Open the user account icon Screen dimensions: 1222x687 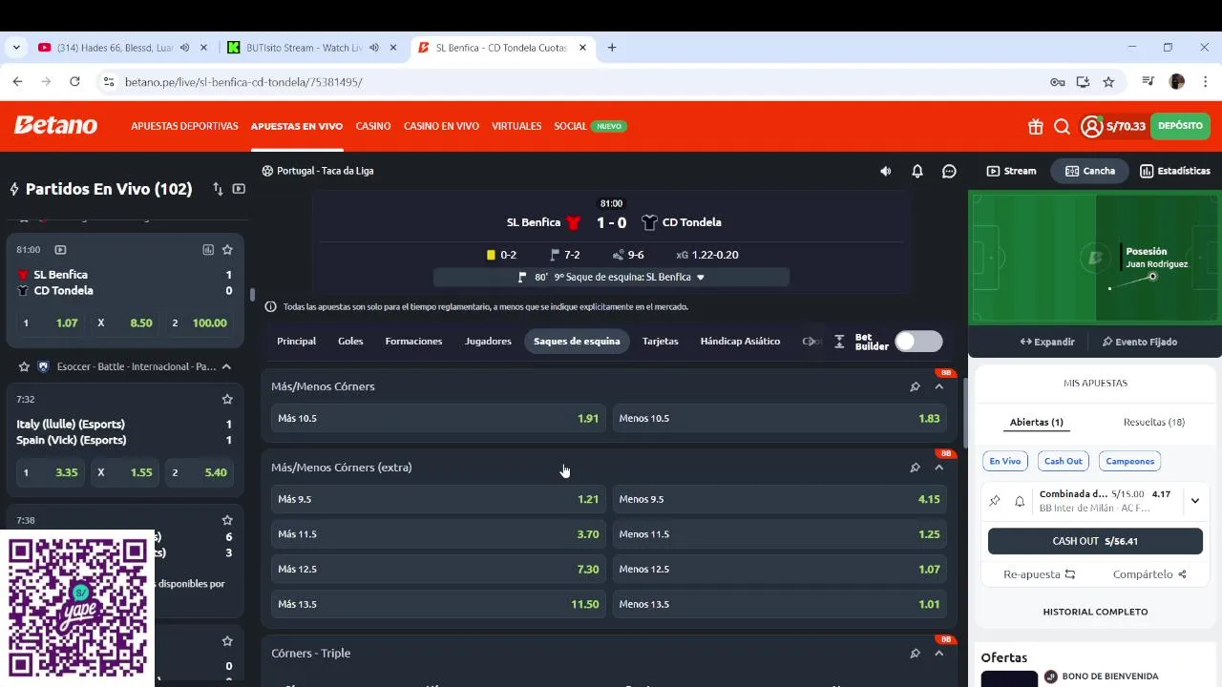click(1091, 126)
